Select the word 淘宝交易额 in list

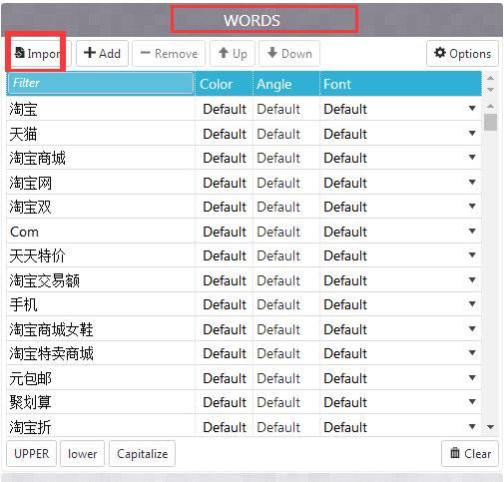(44, 280)
